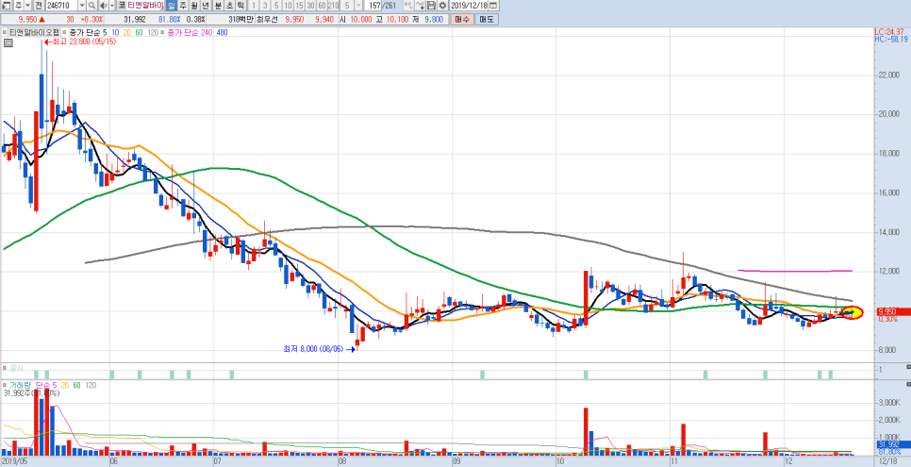The width and height of the screenshot is (911, 467).
Task: Click the candle count field showing 157
Action: coord(374,6)
